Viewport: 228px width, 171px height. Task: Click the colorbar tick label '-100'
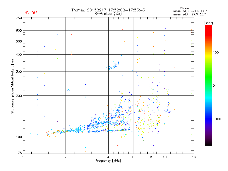217,119
